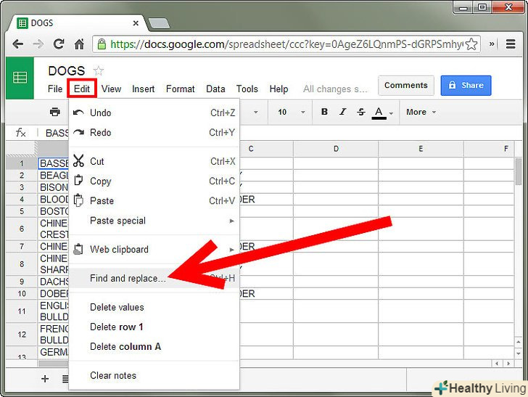Open font family dropdown arrow

[255, 112]
